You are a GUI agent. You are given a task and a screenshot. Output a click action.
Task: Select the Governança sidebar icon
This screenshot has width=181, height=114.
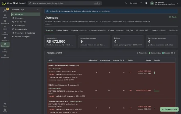point(5,45)
